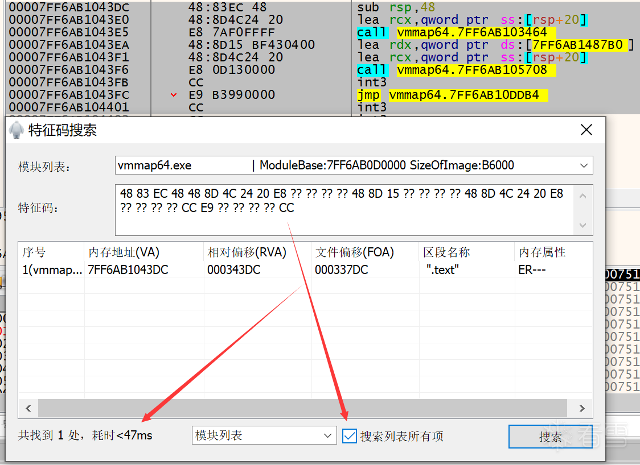
Task: Click the bytes E9 B3990000
Action: click(x=231, y=95)
